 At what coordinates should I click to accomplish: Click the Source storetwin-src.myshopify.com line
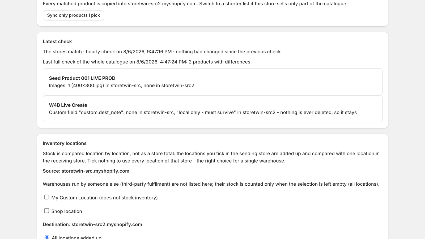click(x=86, y=171)
